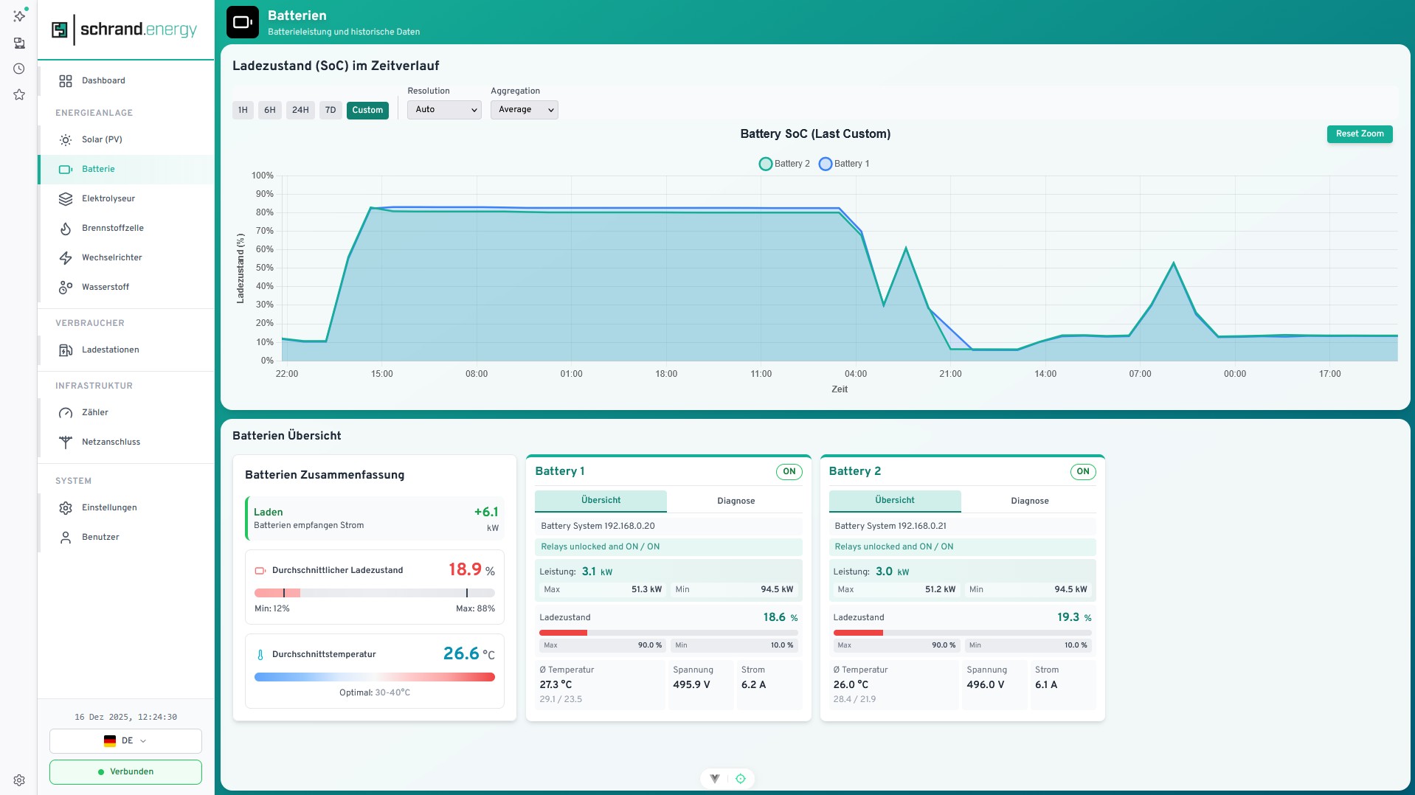The height and width of the screenshot is (795, 1415).
Task: Expand the DE language selector
Action: [x=125, y=740]
